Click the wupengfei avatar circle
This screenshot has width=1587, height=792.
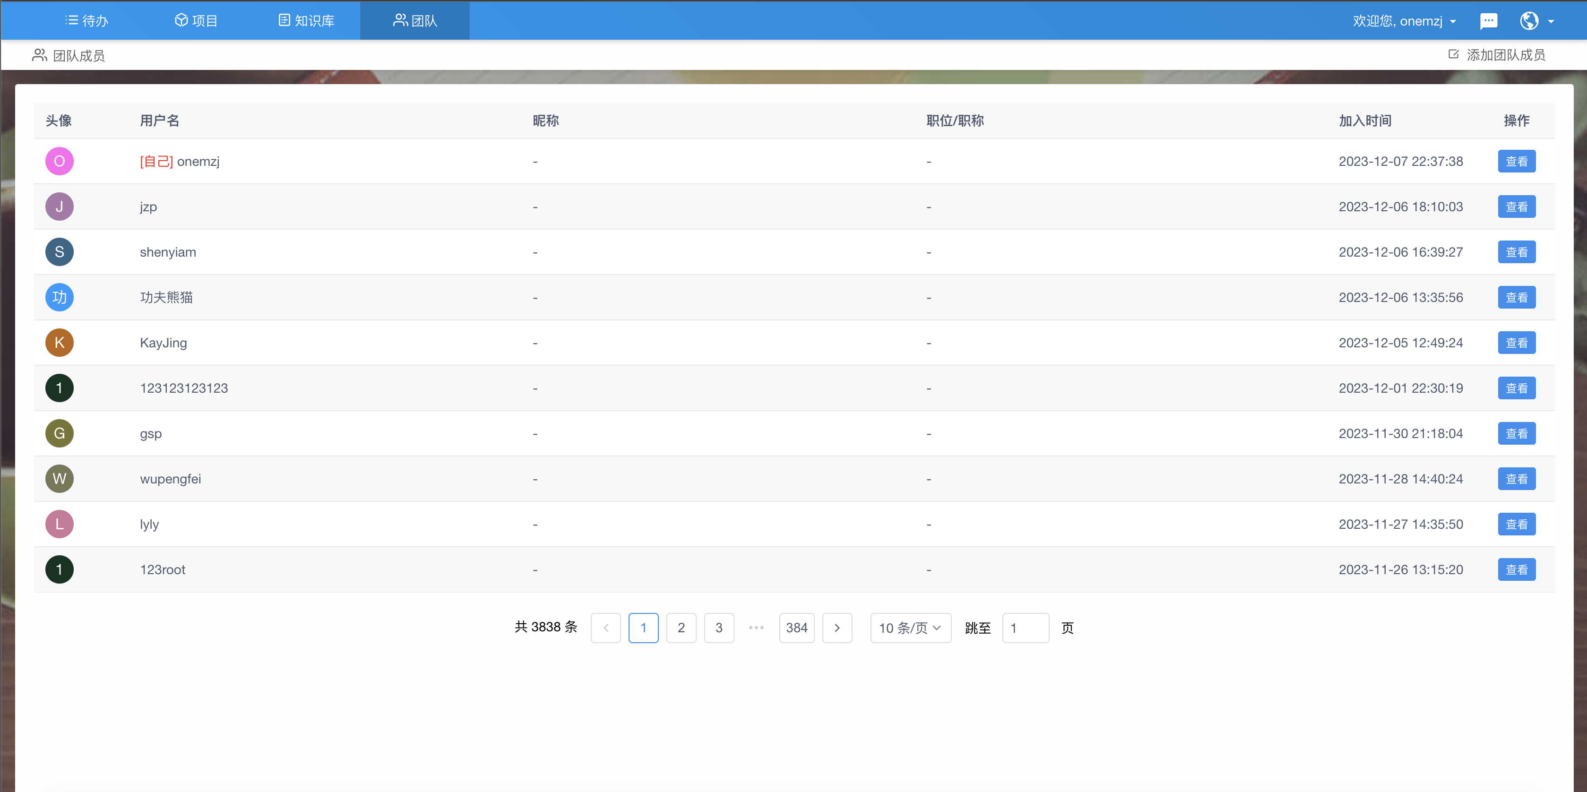point(59,479)
